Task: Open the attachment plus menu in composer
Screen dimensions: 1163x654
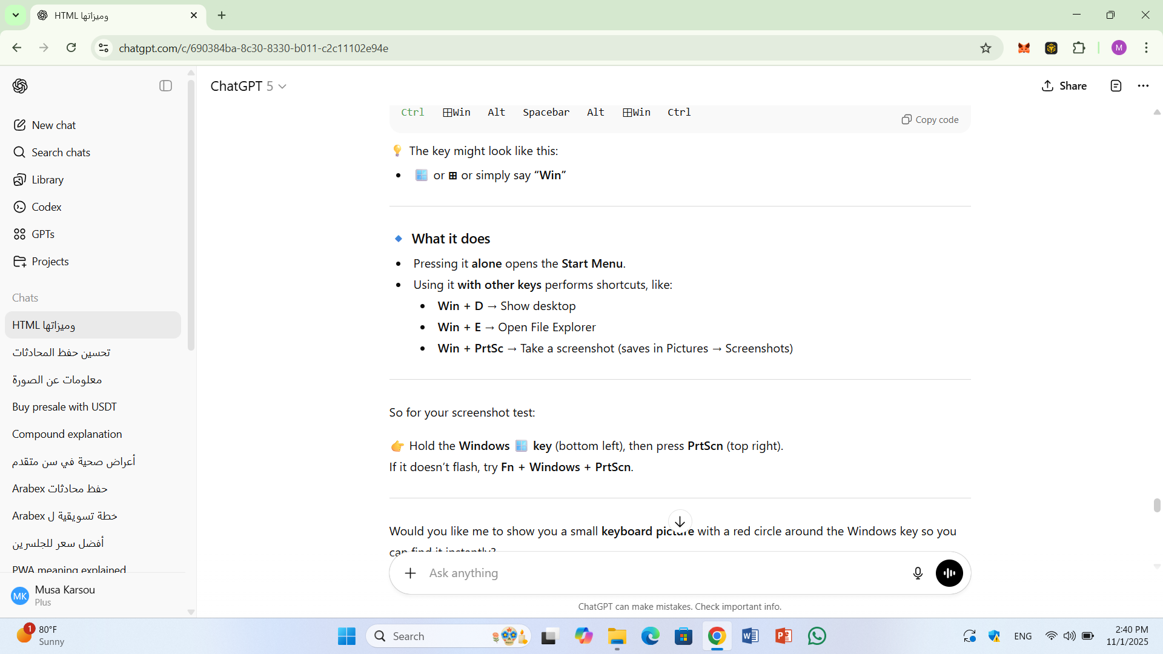Action: (411, 573)
